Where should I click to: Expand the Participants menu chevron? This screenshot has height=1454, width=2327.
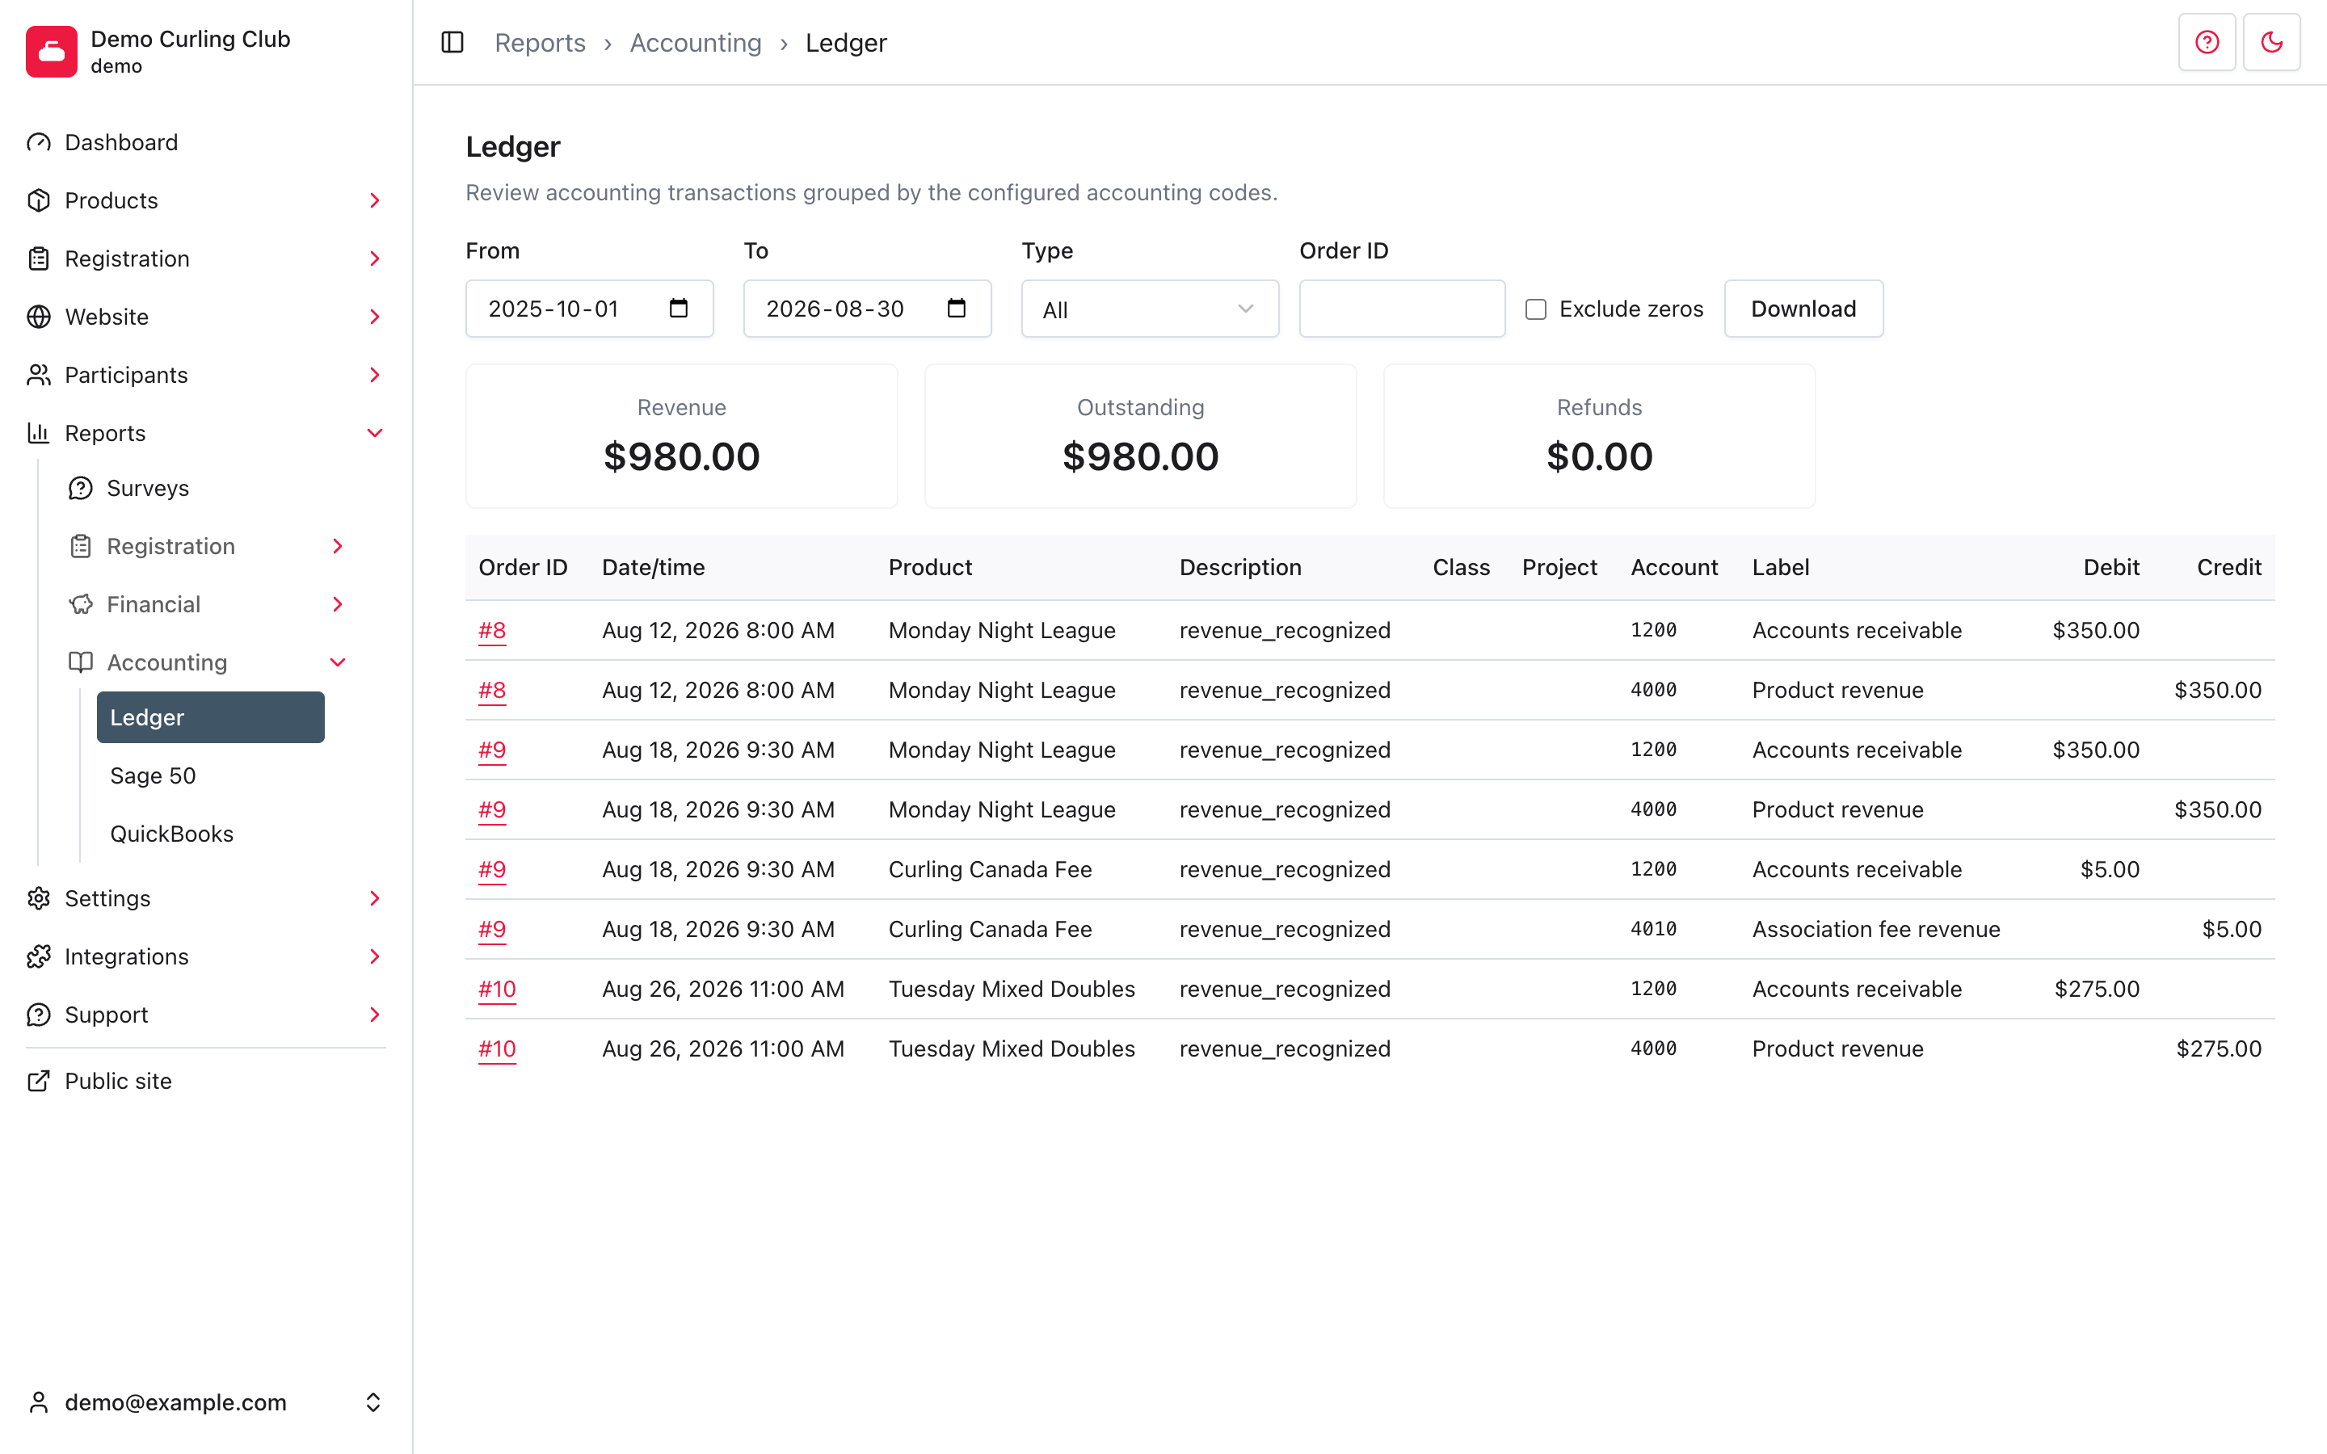tap(375, 375)
